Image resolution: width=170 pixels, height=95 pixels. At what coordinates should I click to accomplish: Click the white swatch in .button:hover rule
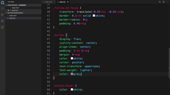coord(72,89)
